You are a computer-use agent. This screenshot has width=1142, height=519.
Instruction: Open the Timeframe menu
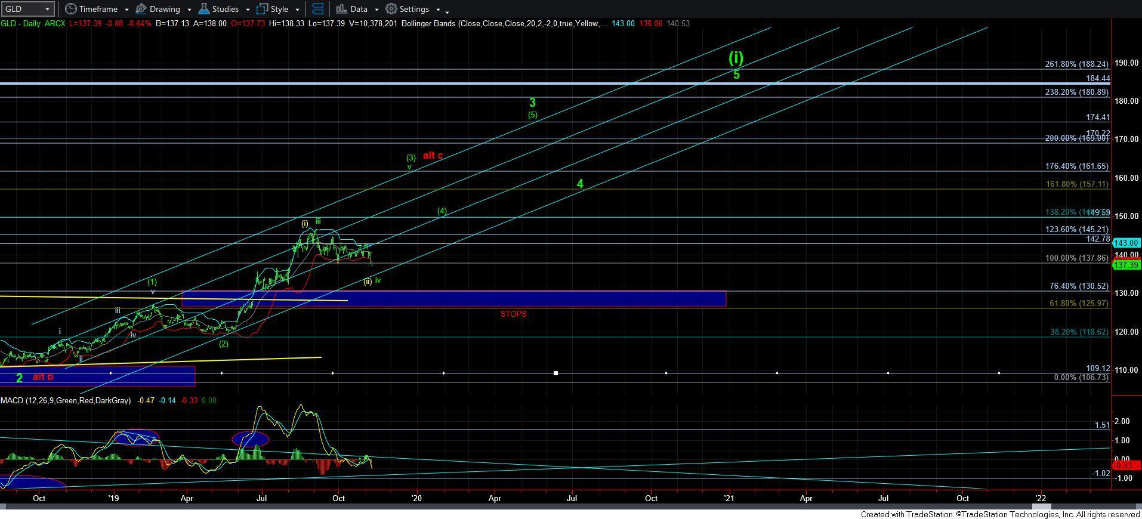click(91, 9)
